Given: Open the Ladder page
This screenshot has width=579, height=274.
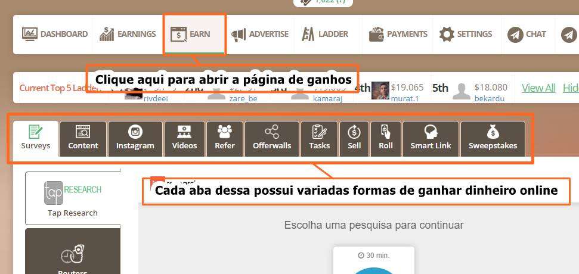Looking at the screenshot, I should click(x=325, y=35).
